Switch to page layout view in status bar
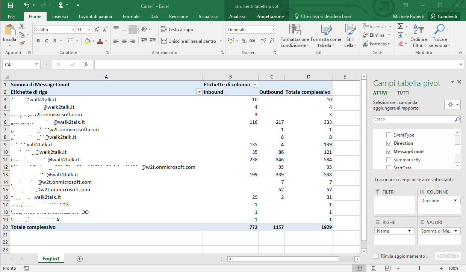The image size is (466, 272). point(373,268)
